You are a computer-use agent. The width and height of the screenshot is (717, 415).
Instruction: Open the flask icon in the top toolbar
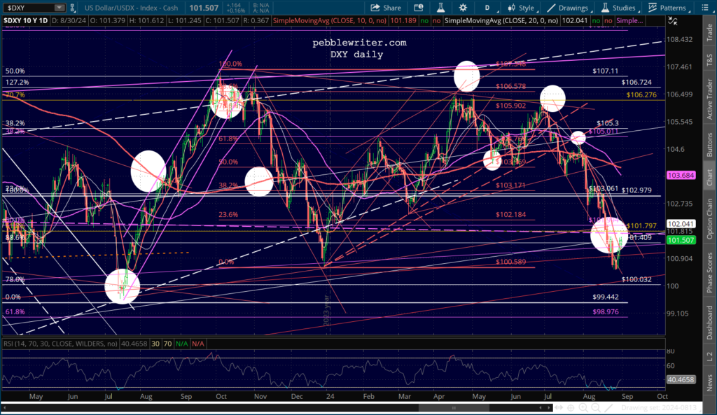[x=440, y=8]
